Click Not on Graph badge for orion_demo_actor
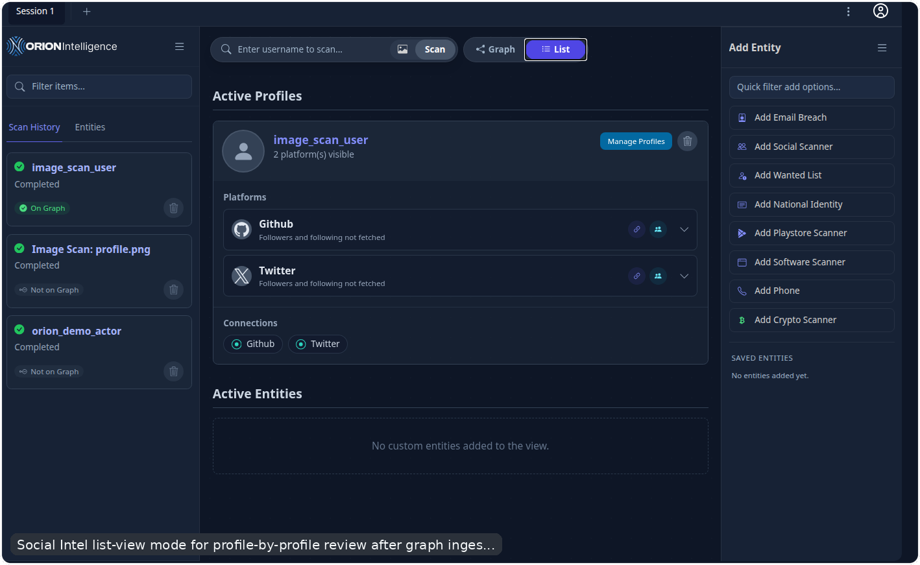This screenshot has width=920, height=565. 49,372
